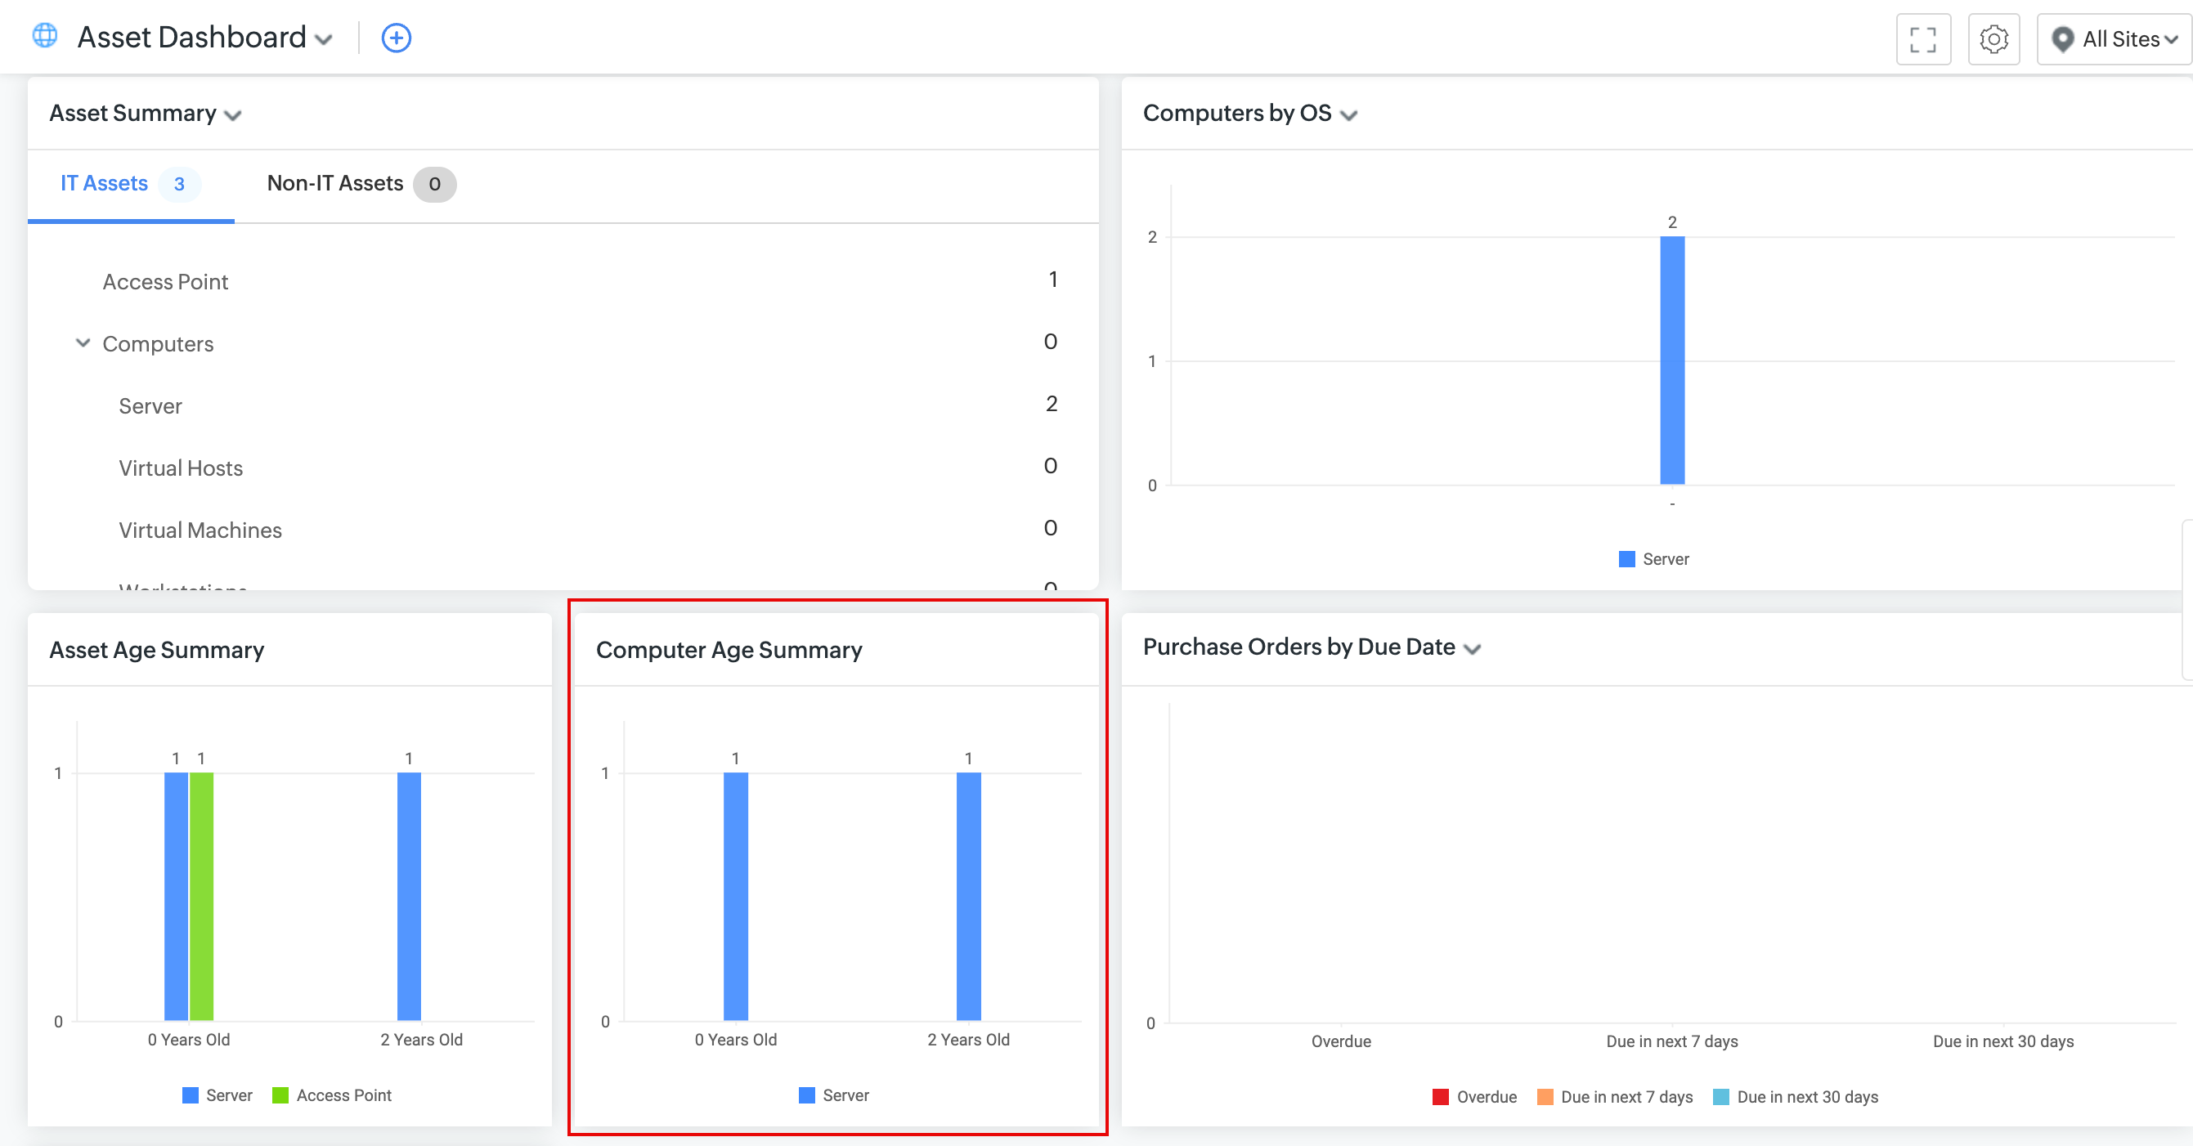This screenshot has height=1146, width=2193.
Task: Click the 2 Years Old bar in Computer Age Summary
Action: tap(968, 895)
